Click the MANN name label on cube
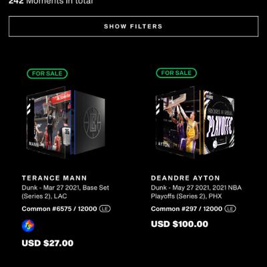 coord(33,144)
